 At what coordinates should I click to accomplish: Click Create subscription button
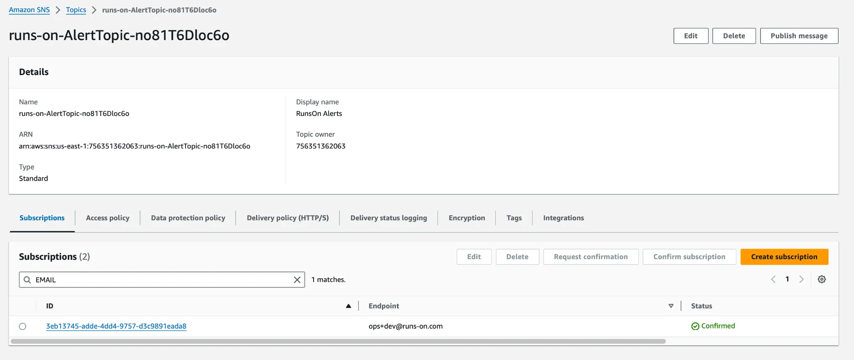[784, 257]
